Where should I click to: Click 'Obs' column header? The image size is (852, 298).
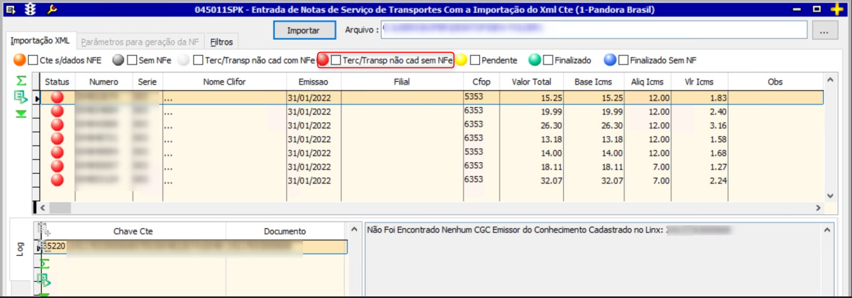(x=775, y=82)
